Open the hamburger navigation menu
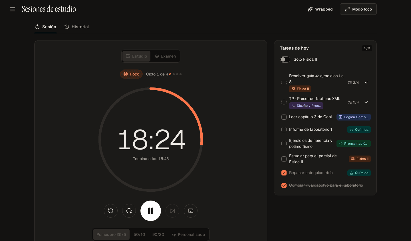This screenshot has height=241, width=411. pos(13,9)
